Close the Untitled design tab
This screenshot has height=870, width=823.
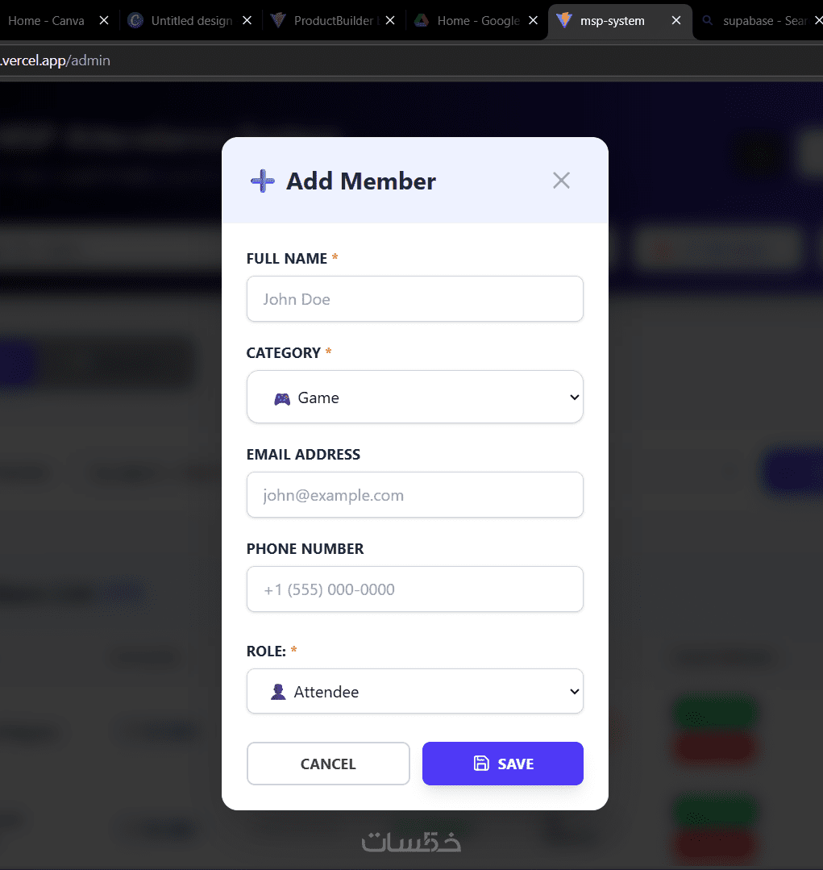point(247,21)
